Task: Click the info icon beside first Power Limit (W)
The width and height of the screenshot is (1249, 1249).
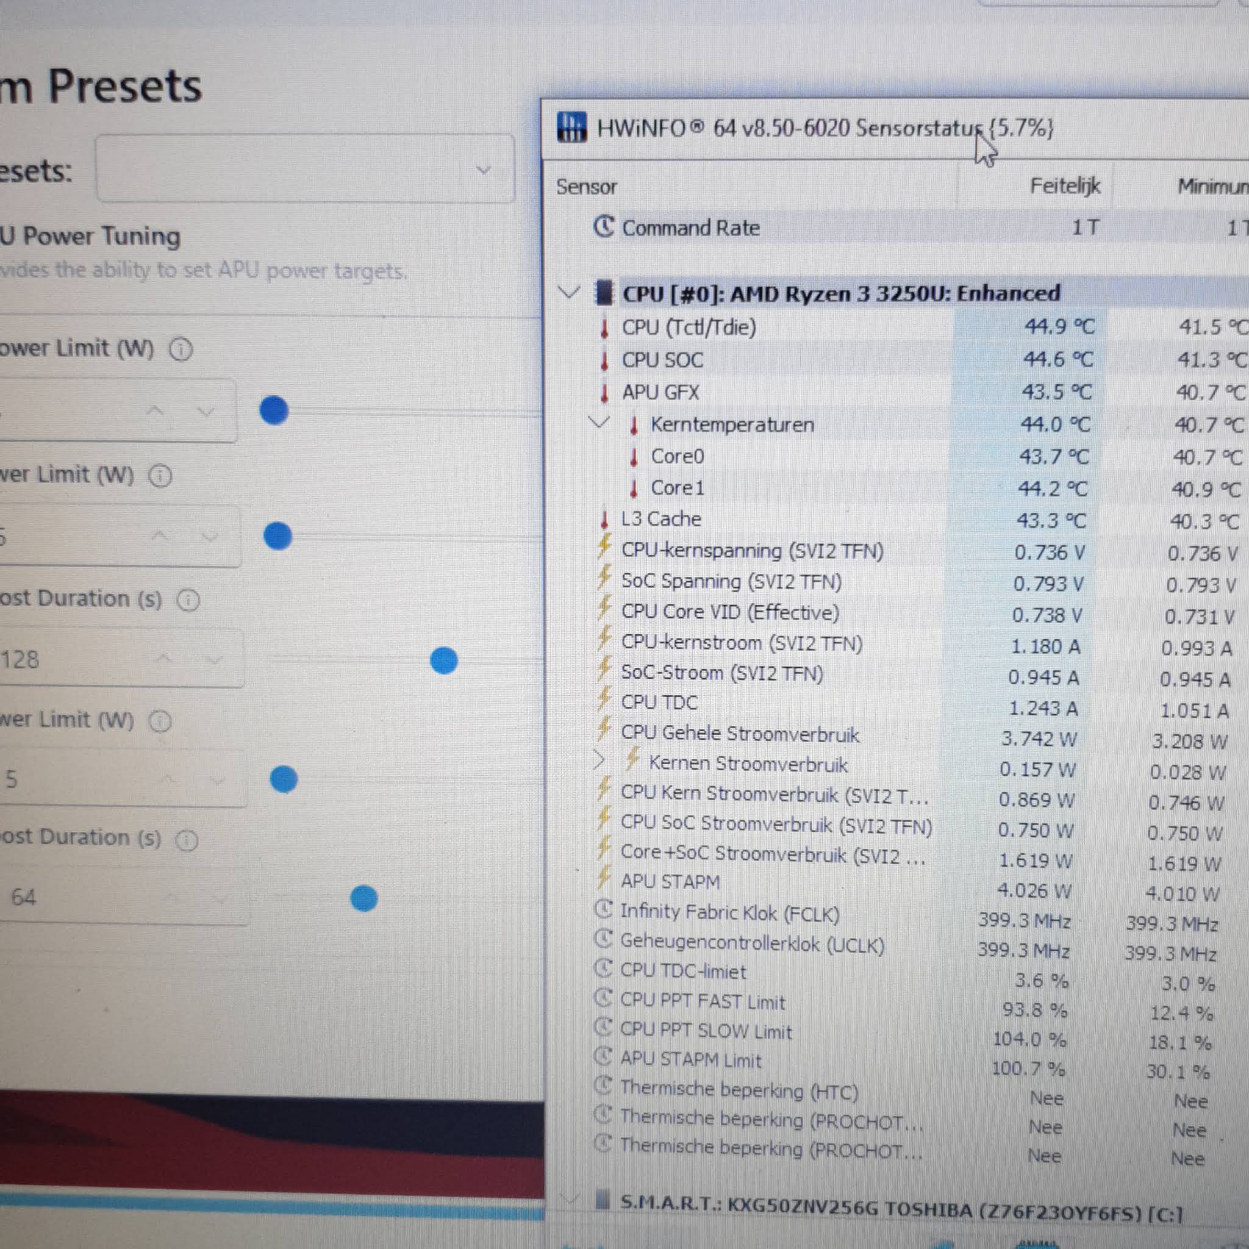Action: [181, 349]
